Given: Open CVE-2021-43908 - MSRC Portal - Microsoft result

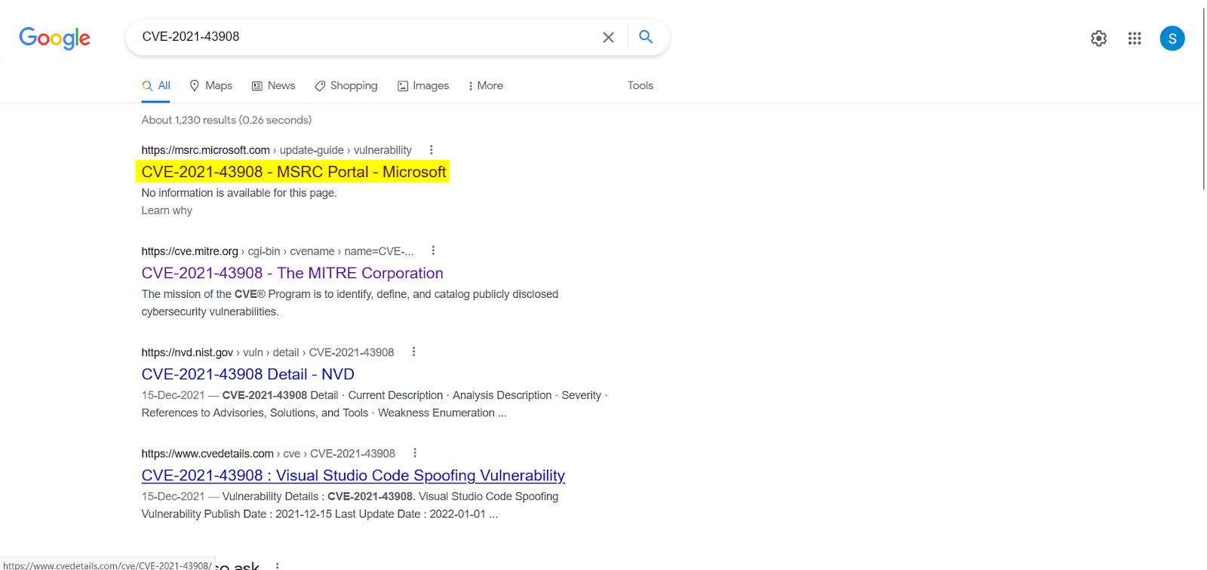Looking at the screenshot, I should point(293,172).
